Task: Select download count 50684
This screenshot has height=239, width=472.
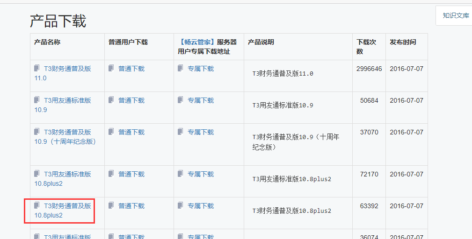Action: 369,100
